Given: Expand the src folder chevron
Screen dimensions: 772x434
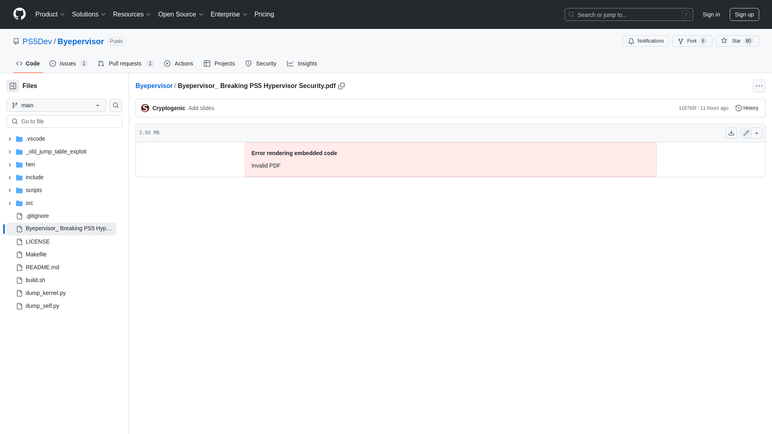Looking at the screenshot, I should [x=10, y=203].
